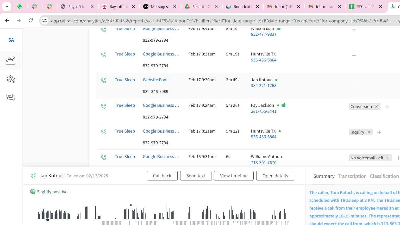Screen dimensions: 400x225
Task: Add tag to Feb 17 9:31am Huntsville call
Action: point(354,55)
